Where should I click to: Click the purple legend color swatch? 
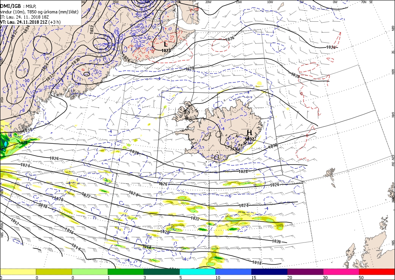(305, 272)
